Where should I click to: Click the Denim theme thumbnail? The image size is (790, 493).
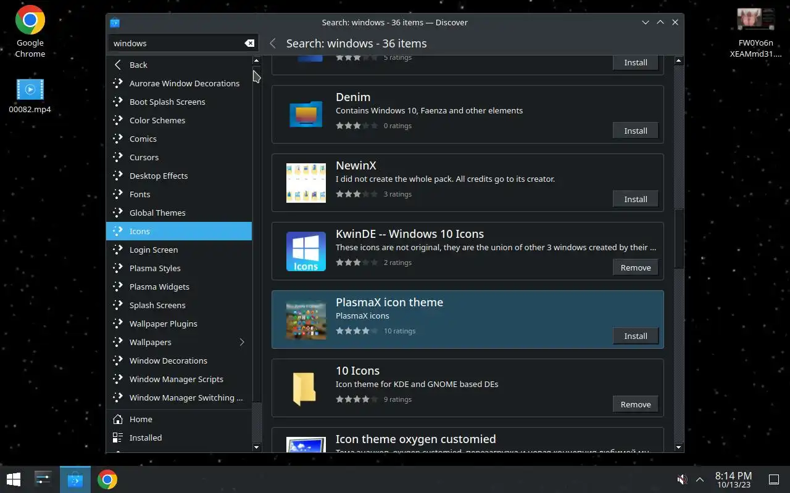tap(306, 115)
